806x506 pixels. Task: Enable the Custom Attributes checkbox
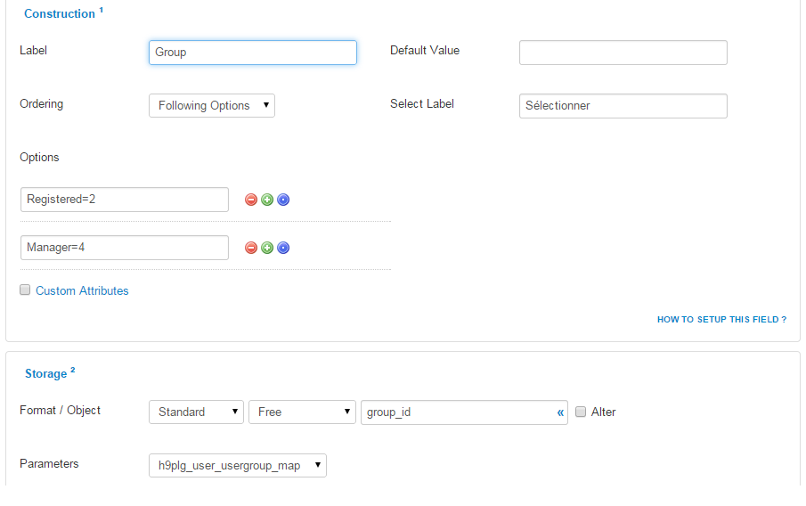(x=25, y=290)
